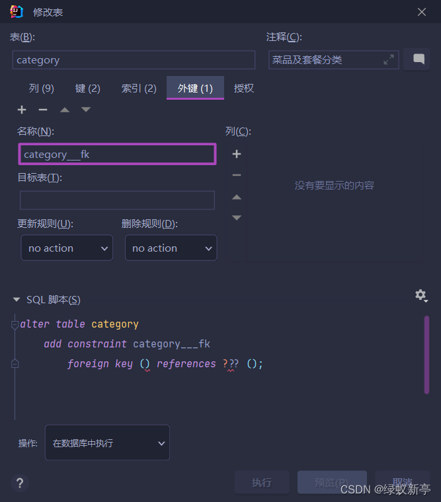Open the comment speech-bubble button
Viewport: 441px width, 502px height.
click(x=417, y=59)
